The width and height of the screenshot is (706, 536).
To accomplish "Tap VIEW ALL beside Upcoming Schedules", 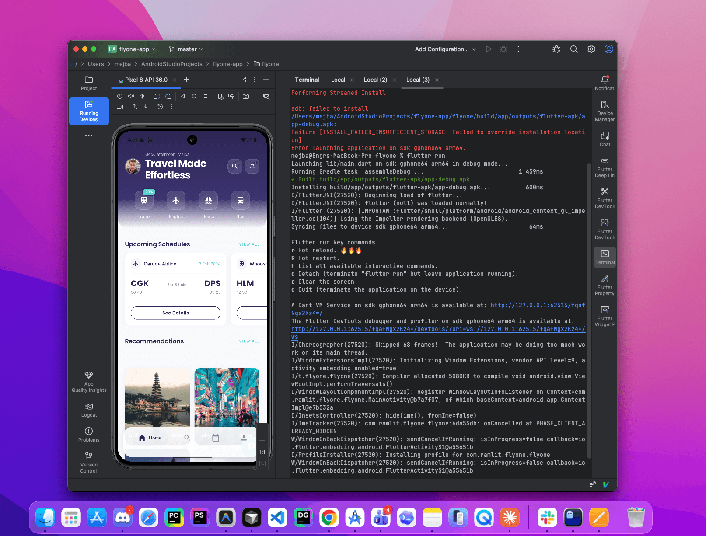I will [x=249, y=244].
